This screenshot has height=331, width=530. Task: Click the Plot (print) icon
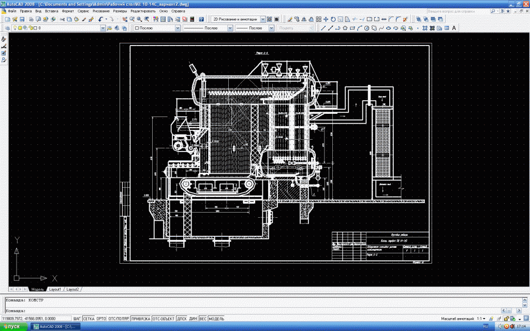pos(31,19)
